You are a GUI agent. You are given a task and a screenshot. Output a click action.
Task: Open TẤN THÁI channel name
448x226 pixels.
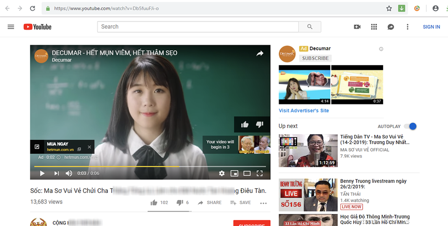point(350,194)
